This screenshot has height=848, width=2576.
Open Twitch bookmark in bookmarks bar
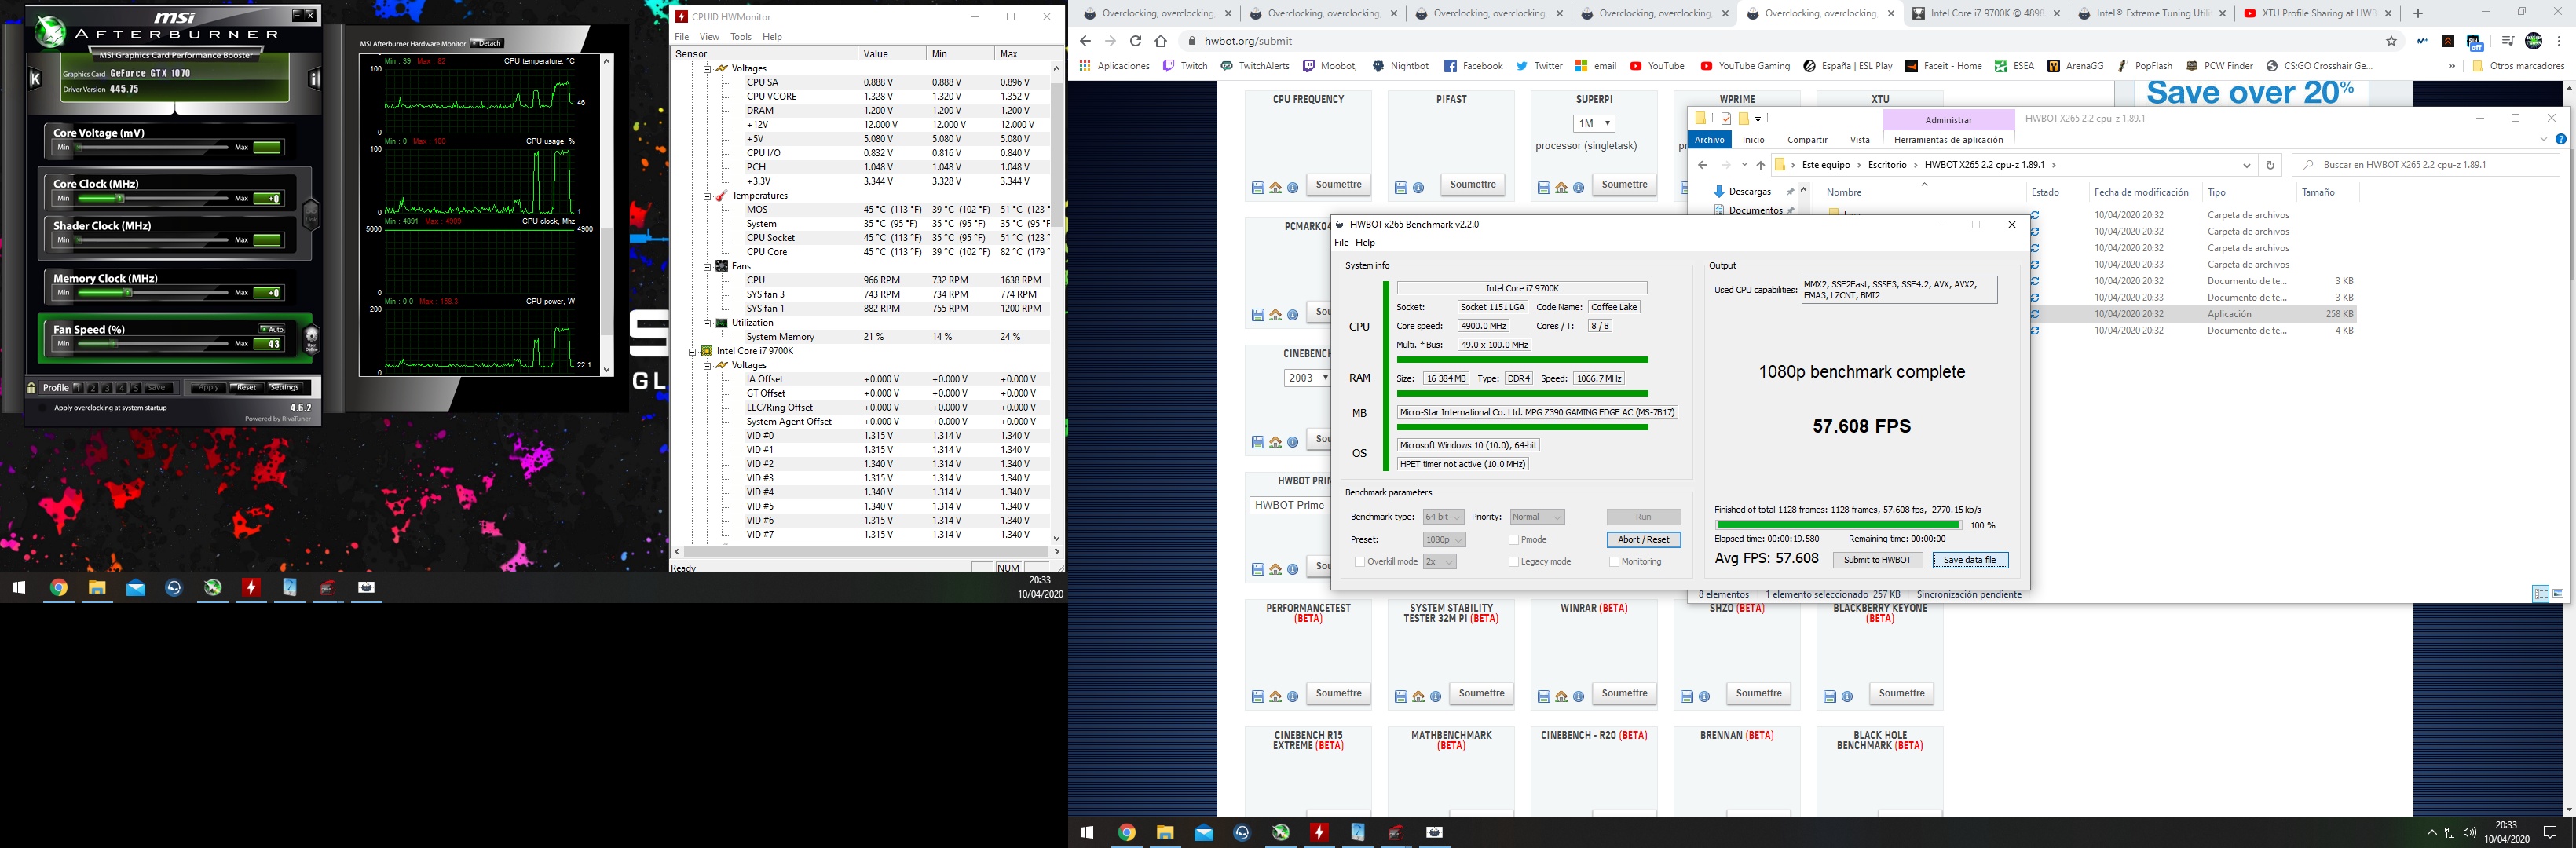[x=1185, y=66]
